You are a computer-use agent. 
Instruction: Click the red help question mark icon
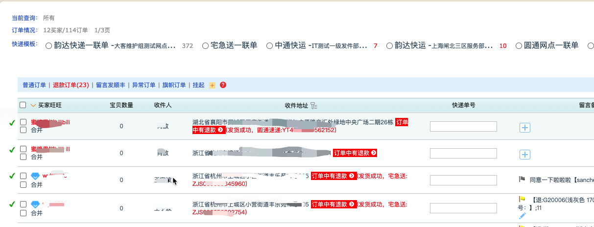(x=223, y=85)
